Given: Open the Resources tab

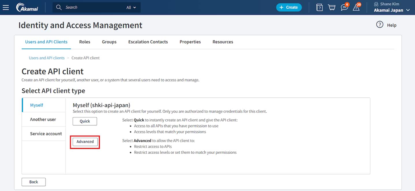Looking at the screenshot, I should pyautogui.click(x=223, y=42).
